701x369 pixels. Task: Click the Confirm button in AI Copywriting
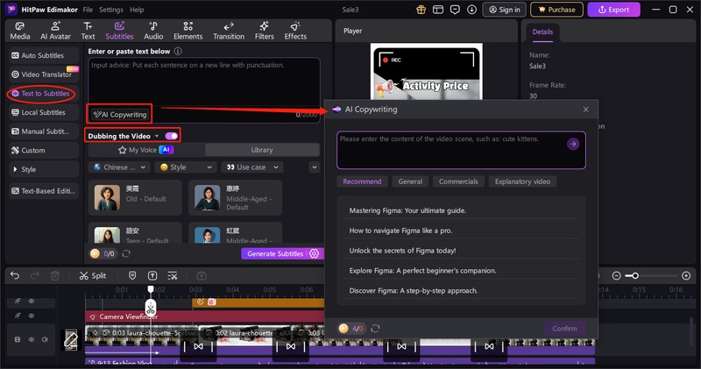coord(564,329)
